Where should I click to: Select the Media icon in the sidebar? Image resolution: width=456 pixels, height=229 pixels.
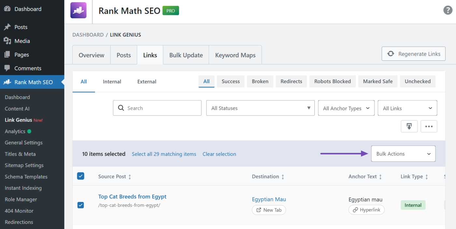7,41
